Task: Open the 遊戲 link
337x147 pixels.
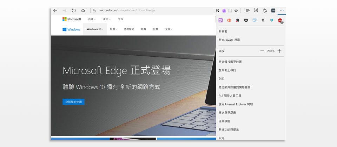Action: point(144,29)
